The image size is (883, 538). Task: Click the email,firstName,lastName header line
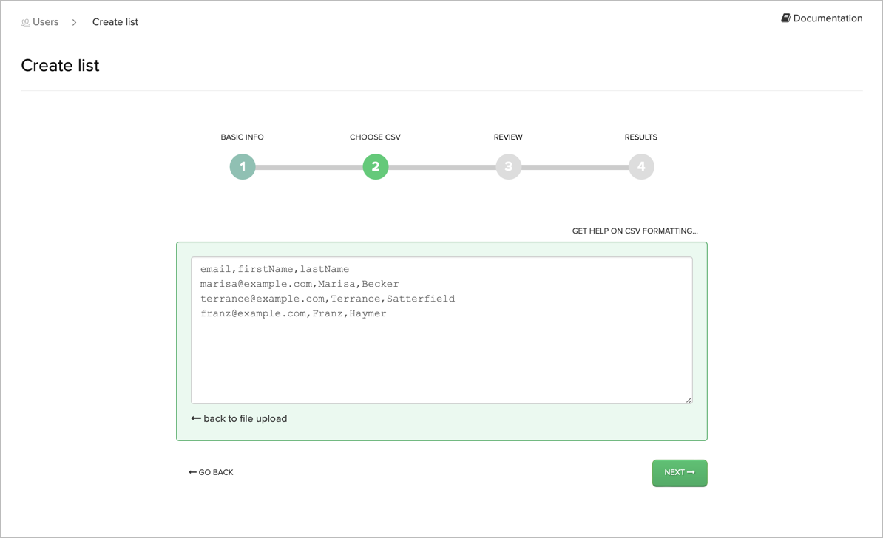click(x=275, y=269)
